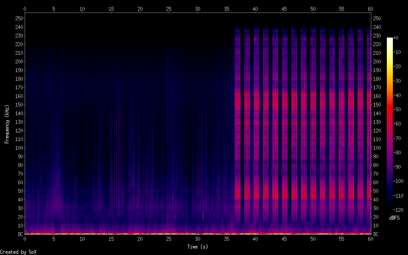Click the "Created by SoX" text

click(15, 252)
